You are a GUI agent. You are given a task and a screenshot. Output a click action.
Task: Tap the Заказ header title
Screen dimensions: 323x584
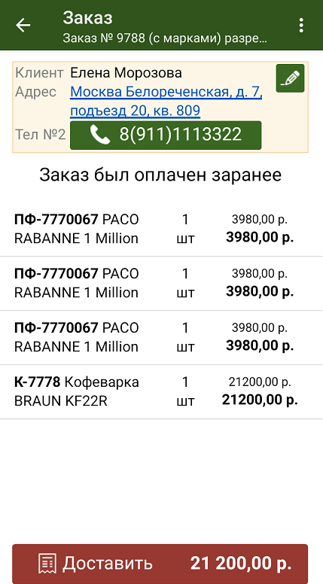pos(87,18)
